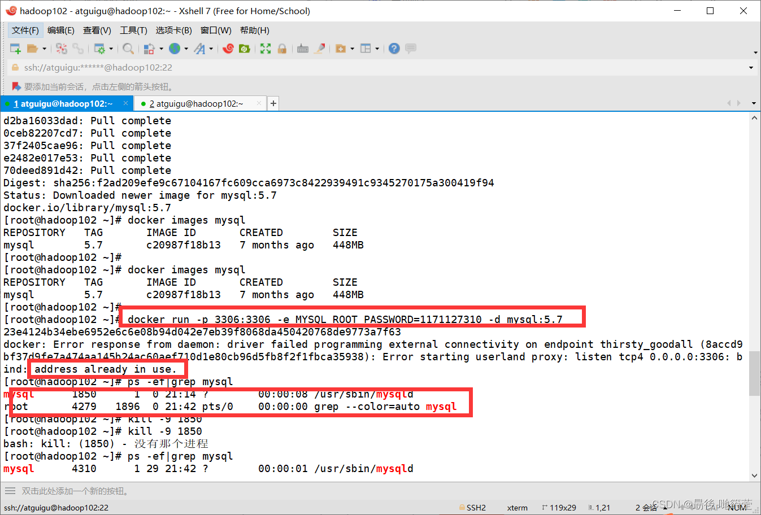Open the 选项卡(B) menu

[174, 30]
